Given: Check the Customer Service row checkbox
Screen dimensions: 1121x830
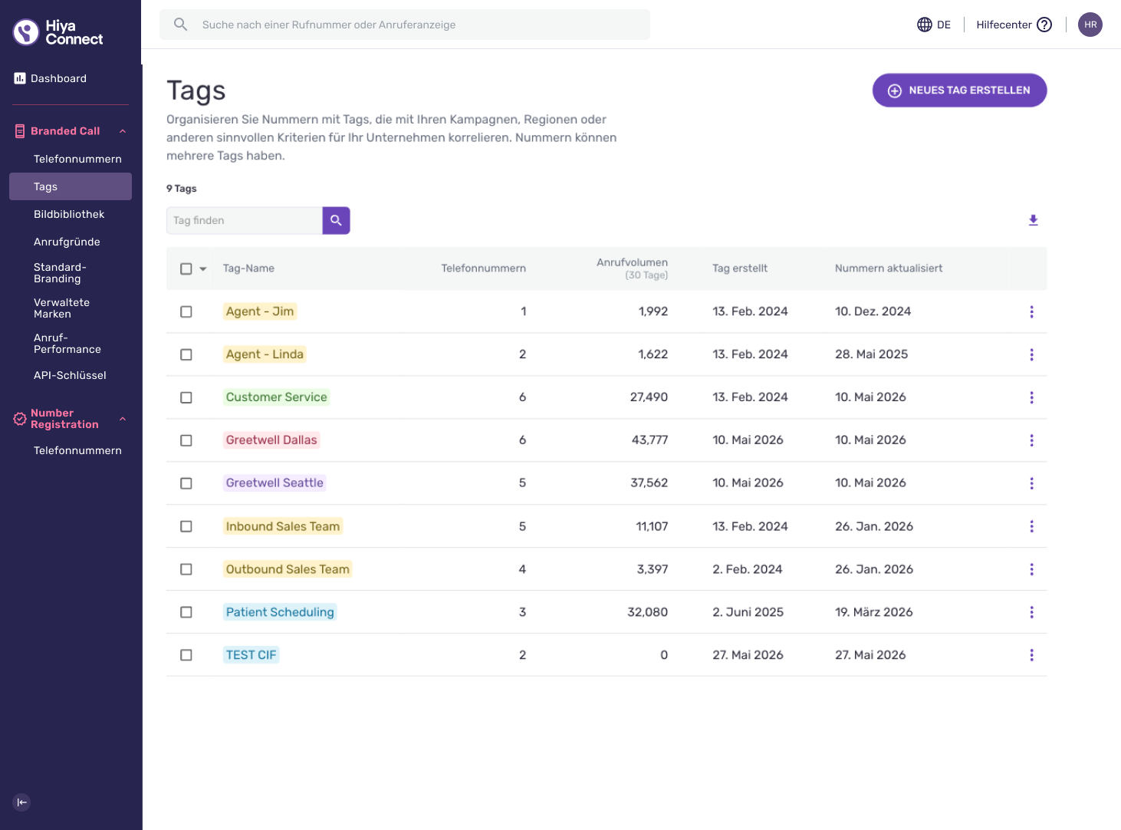Looking at the screenshot, I should [186, 397].
